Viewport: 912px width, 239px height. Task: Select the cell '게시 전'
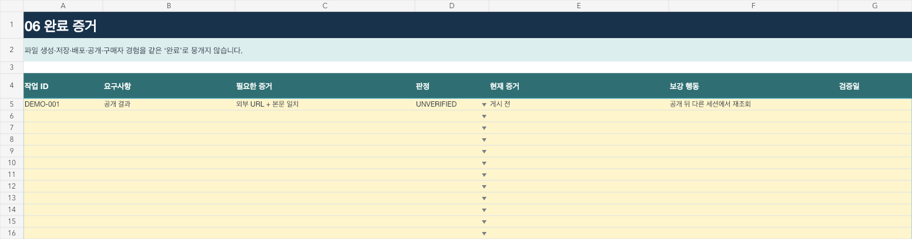[x=579, y=104]
